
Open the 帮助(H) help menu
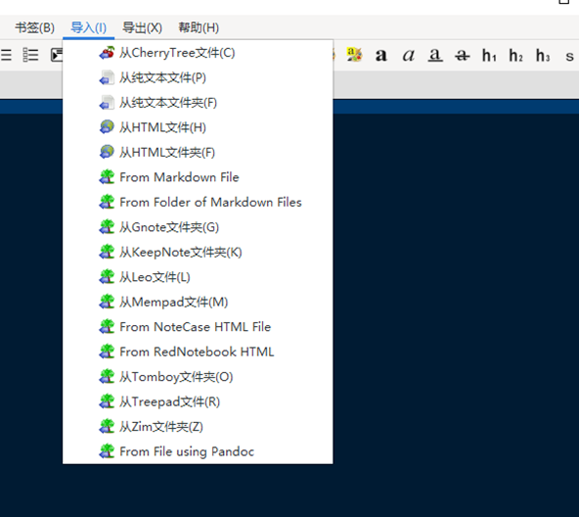pyautogui.click(x=199, y=27)
